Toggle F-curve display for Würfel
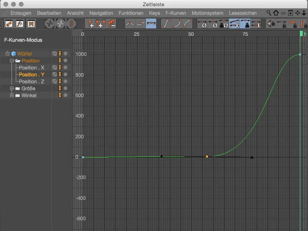The width and height of the screenshot is (308, 231). click(55, 54)
